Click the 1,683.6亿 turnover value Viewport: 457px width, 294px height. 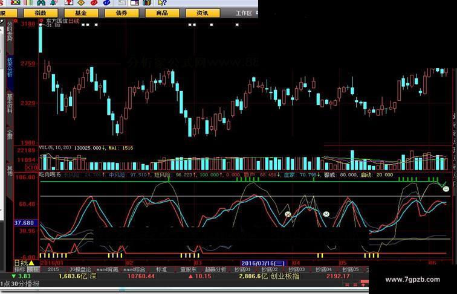(73, 276)
